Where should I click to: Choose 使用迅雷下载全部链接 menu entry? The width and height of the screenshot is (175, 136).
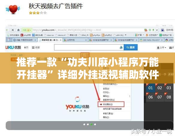click(115, 109)
